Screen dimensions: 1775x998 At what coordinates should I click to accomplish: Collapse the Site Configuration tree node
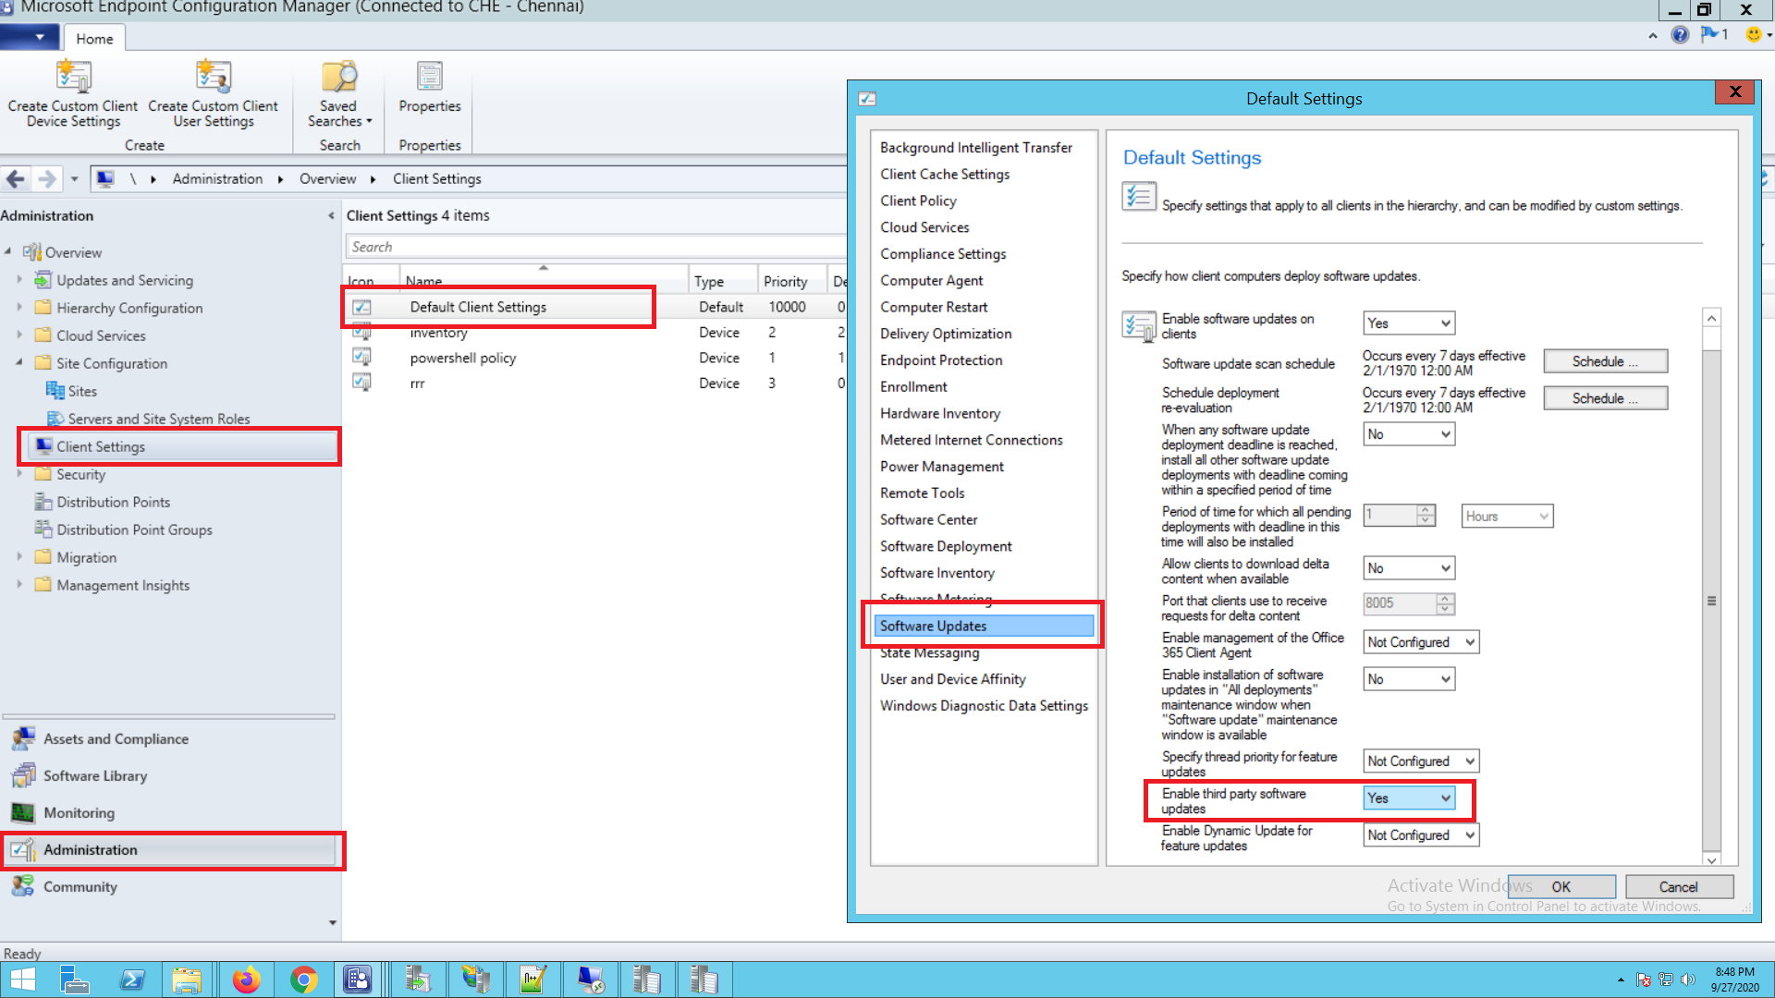pyautogui.click(x=19, y=363)
